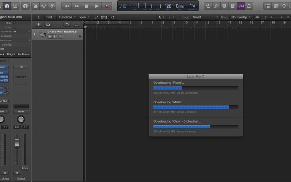The image size is (291, 182).
Task: Open the Drag No Overlap dropdown
Action: coord(240,17)
